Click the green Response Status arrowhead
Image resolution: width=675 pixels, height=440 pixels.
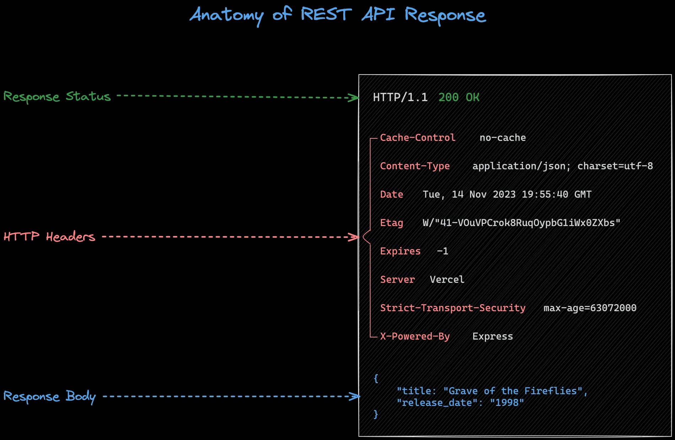(354, 98)
